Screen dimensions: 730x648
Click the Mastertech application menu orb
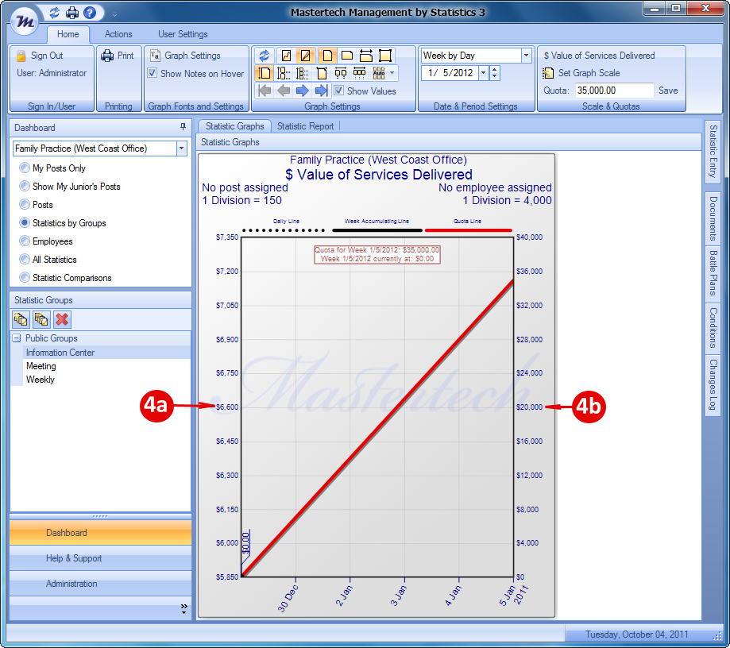coord(24,21)
